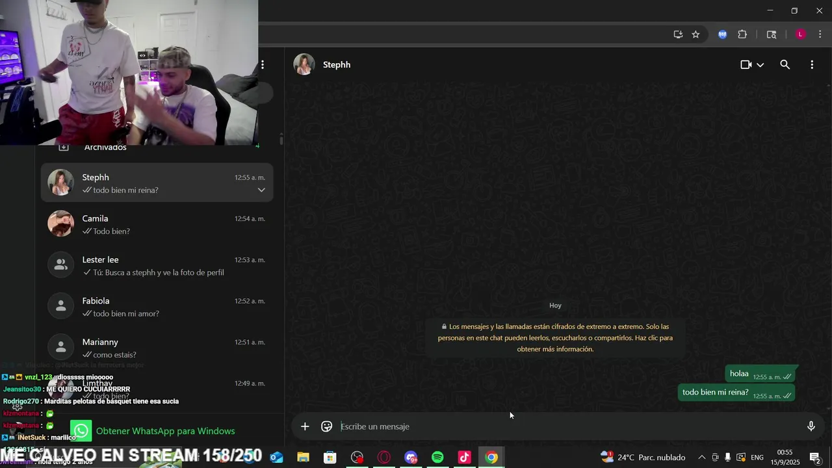The width and height of the screenshot is (832, 468).
Task: Click Marianny default avatar icon
Action: coord(60,347)
